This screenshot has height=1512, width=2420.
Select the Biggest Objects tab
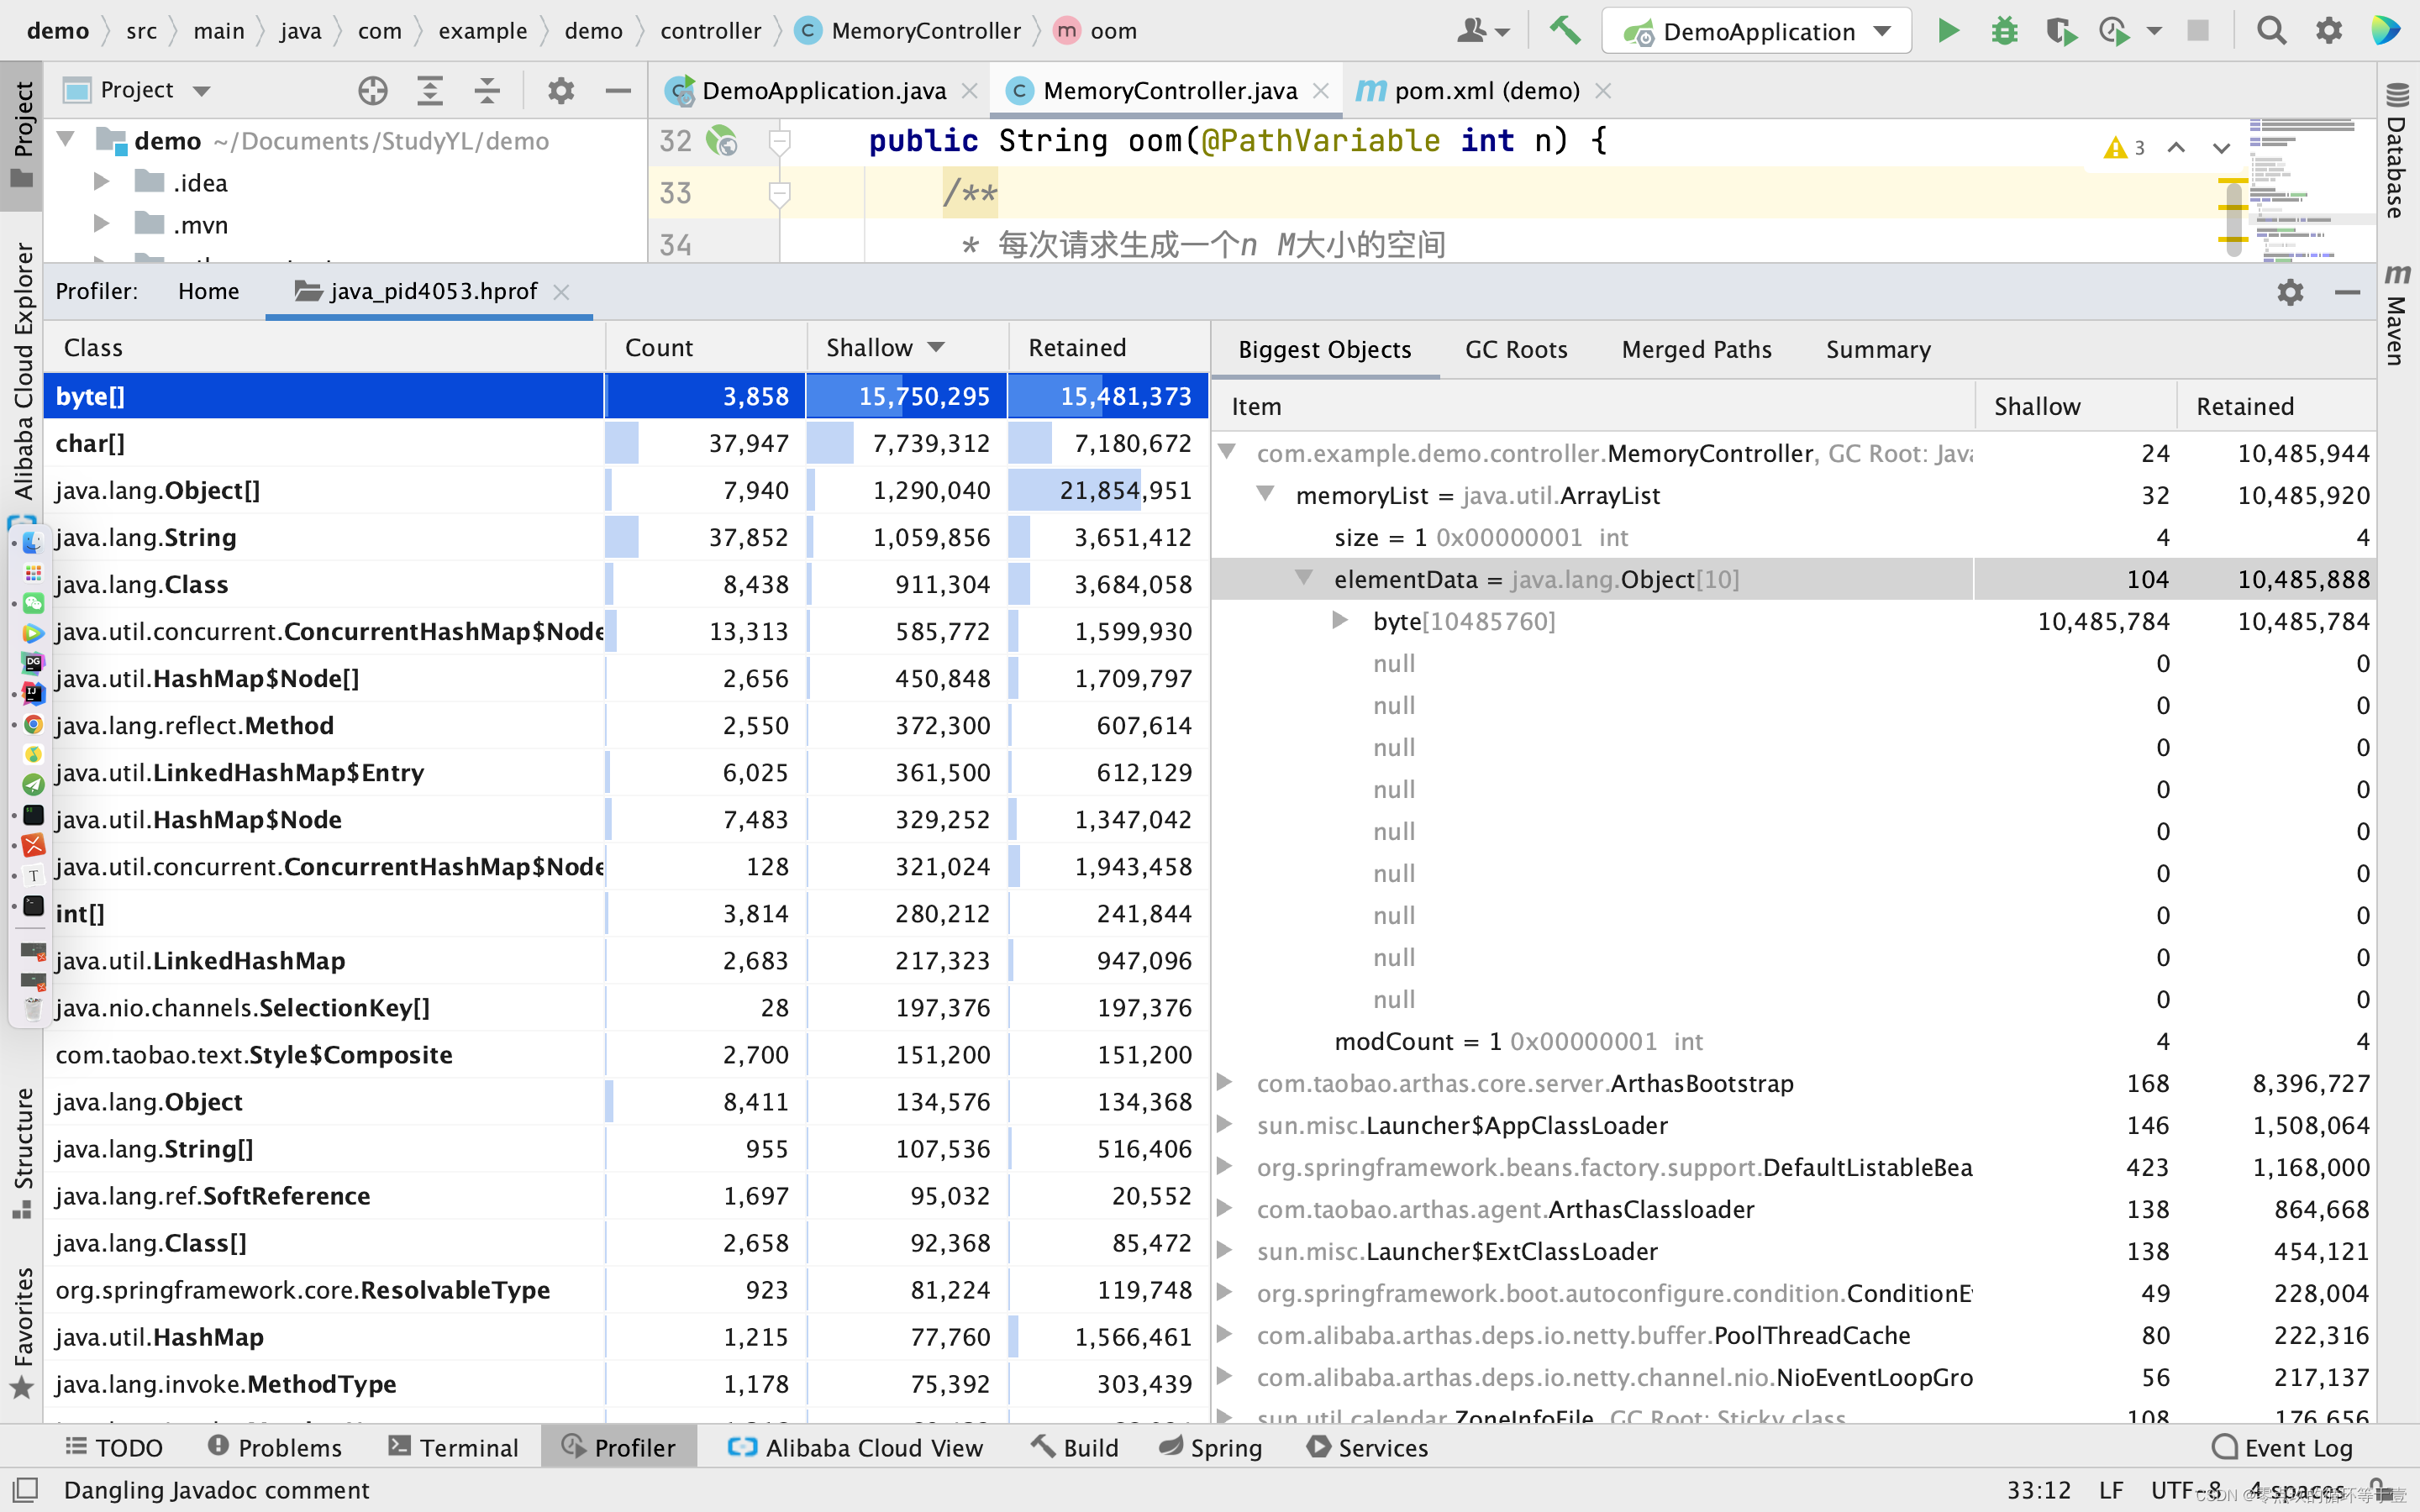[1324, 349]
